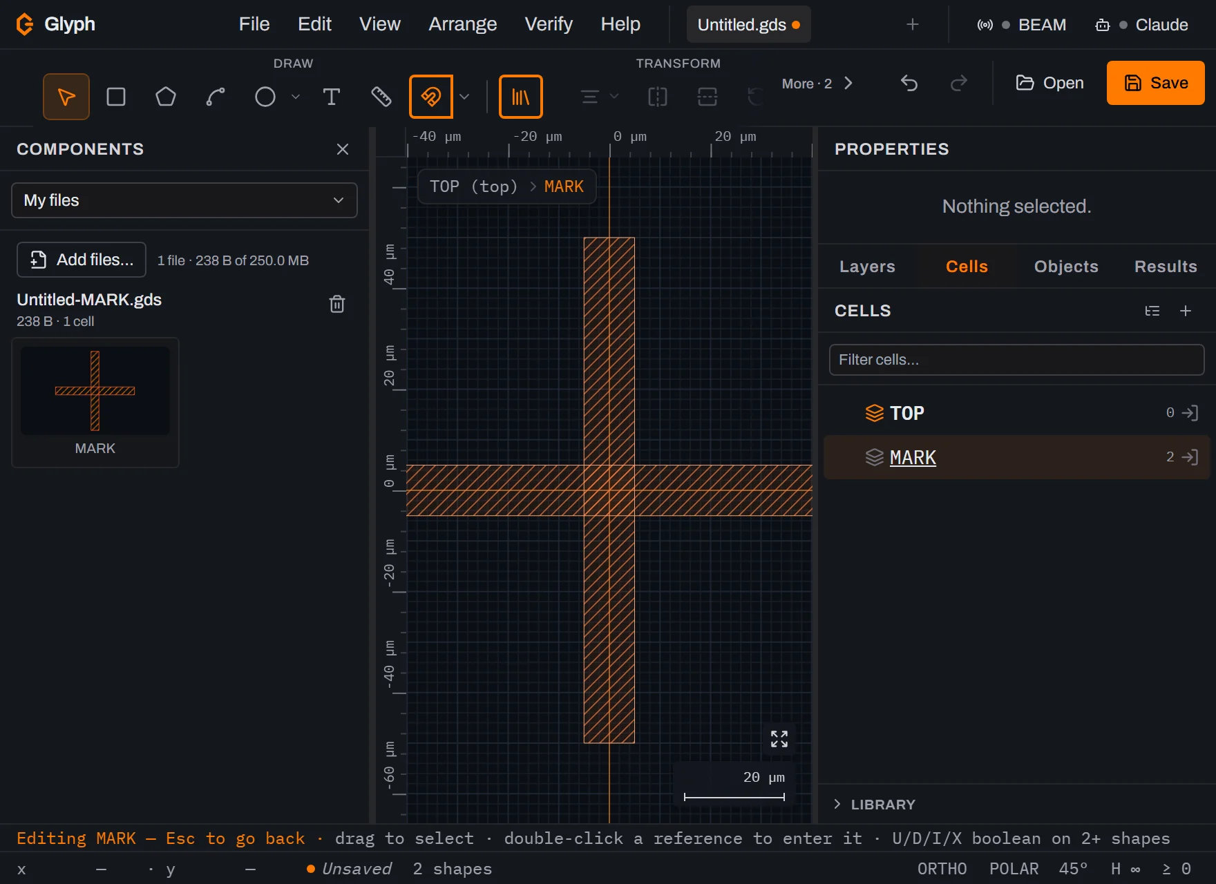Switch to the Layers tab
Image resolution: width=1216 pixels, height=884 pixels.
click(x=867, y=267)
